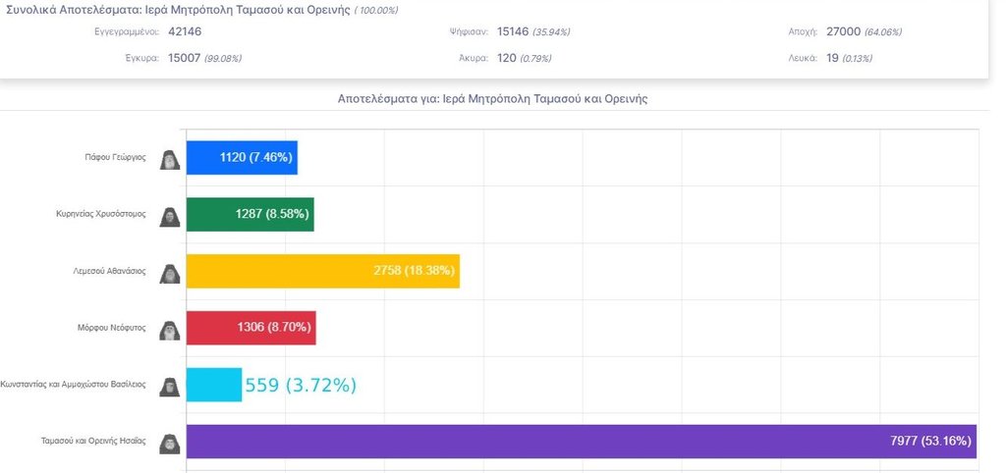
Task: Click the Άκυρα label
Action: pyautogui.click(x=474, y=58)
